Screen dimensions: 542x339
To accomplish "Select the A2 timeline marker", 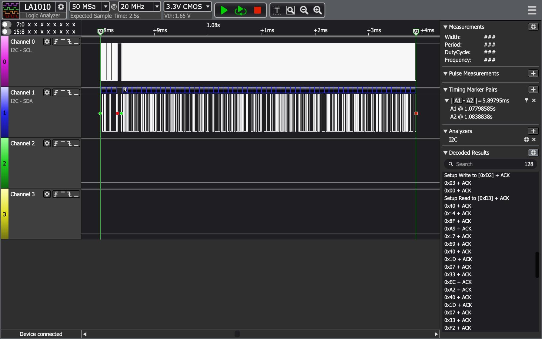I will 416,32.
